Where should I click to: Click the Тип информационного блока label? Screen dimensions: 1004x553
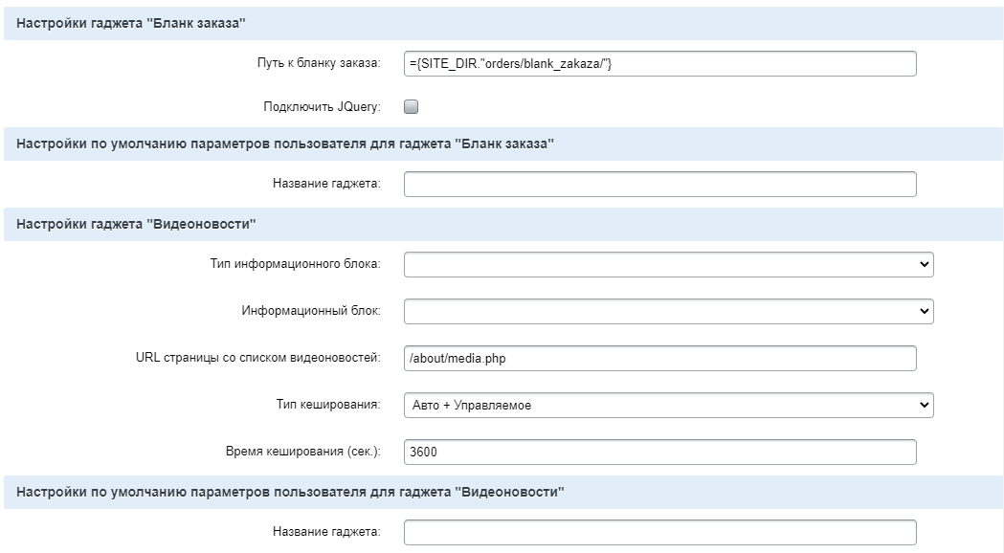(x=295, y=264)
